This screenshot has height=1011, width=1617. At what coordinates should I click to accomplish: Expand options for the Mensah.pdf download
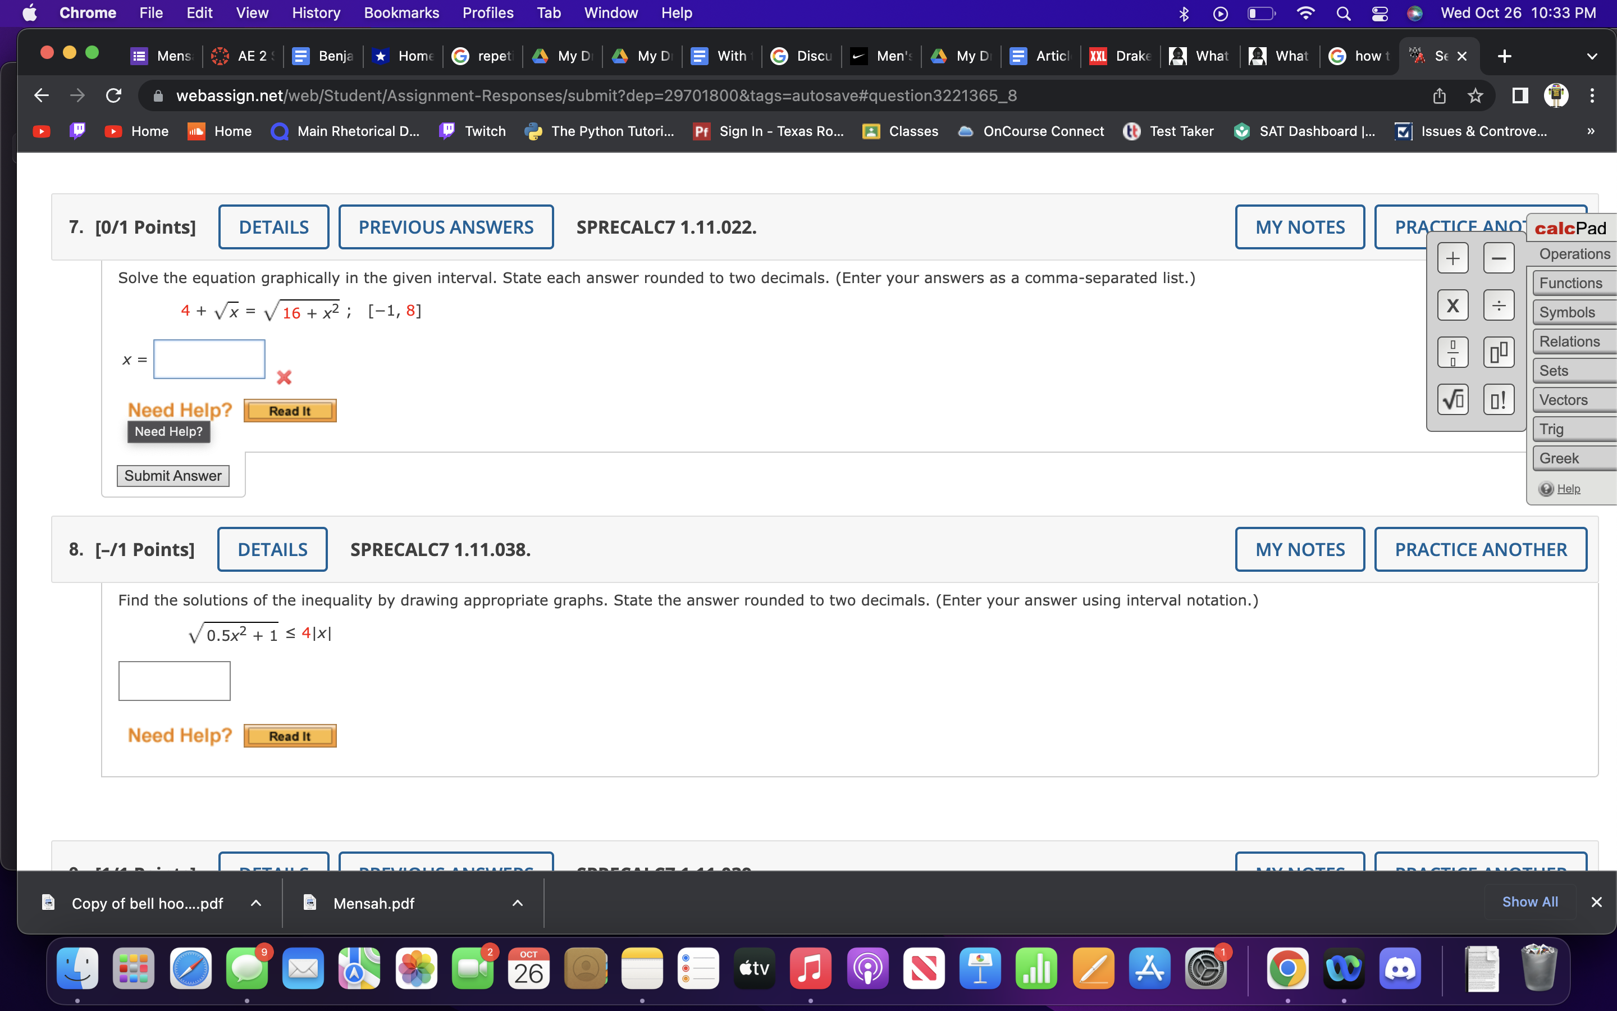517,903
